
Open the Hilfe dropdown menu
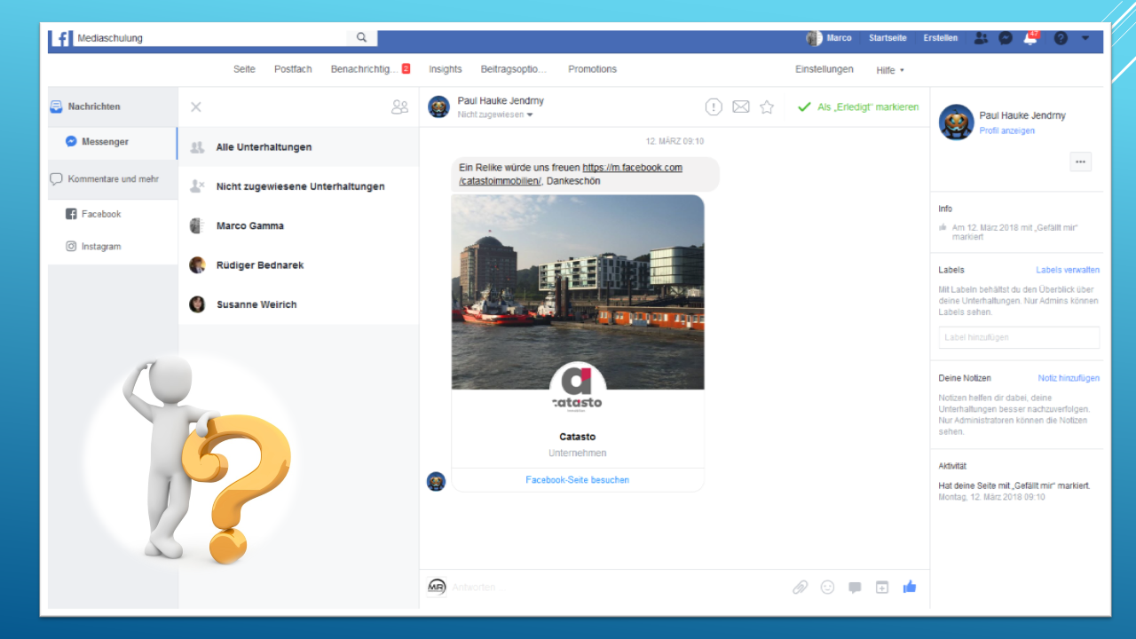click(x=890, y=69)
